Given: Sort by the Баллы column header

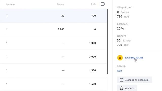Looking at the screenshot, I should point(60,4).
